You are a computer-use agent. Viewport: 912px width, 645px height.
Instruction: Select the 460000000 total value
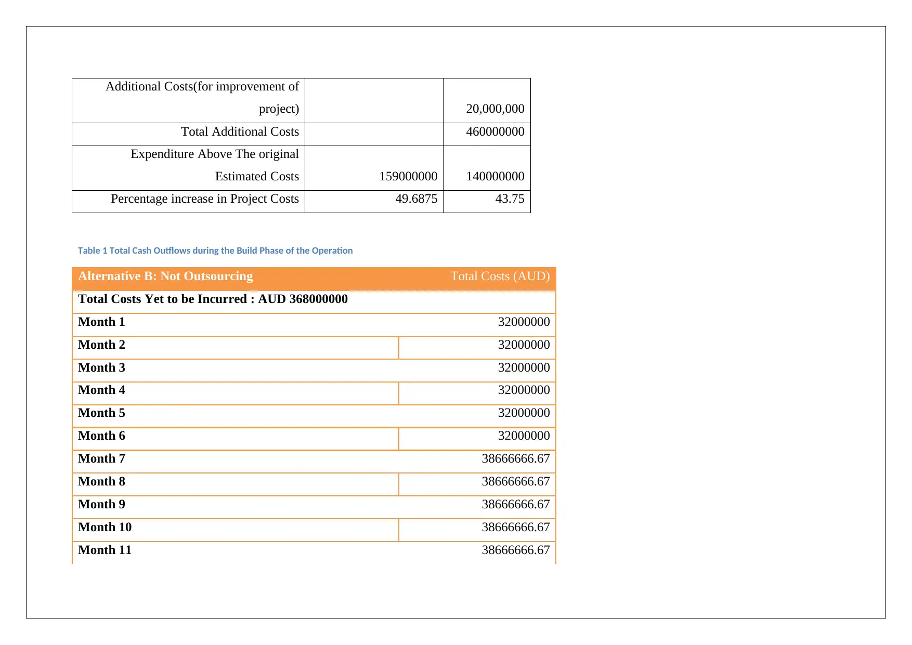point(495,131)
